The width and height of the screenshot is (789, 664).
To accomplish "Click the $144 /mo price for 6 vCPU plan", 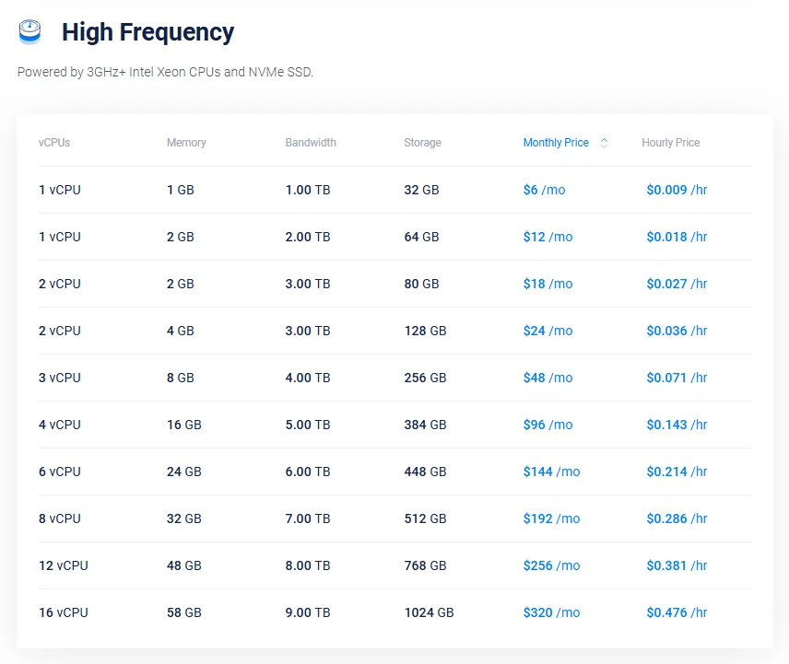I will tap(552, 472).
